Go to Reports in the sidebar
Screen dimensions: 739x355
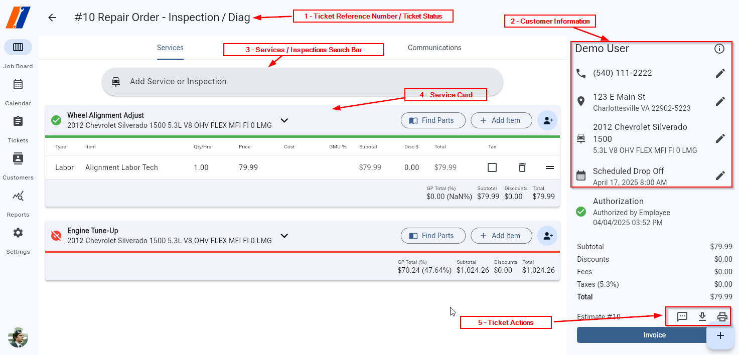click(18, 196)
